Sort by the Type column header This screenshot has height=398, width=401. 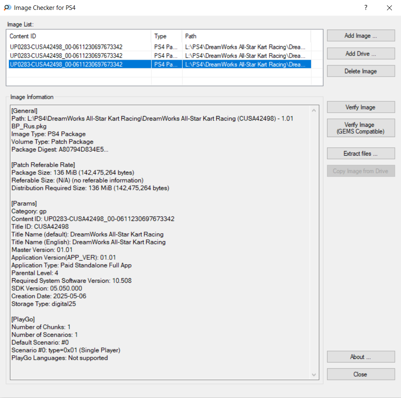tap(167, 36)
